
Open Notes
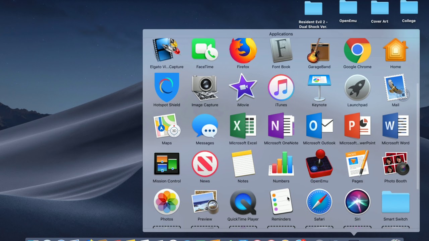[243, 164]
